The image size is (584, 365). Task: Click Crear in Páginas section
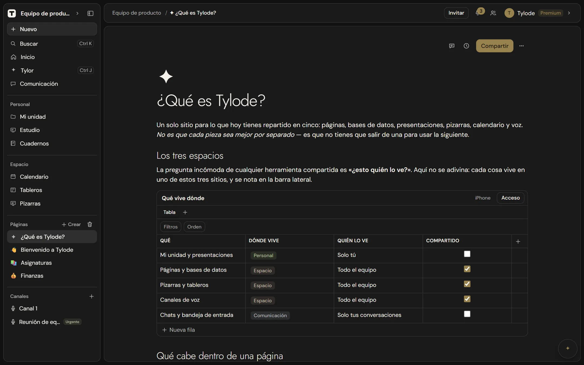(x=71, y=224)
